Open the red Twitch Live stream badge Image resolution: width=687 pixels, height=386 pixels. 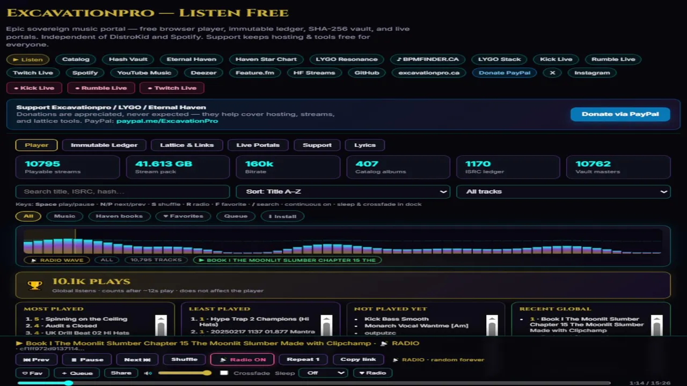tap(172, 88)
